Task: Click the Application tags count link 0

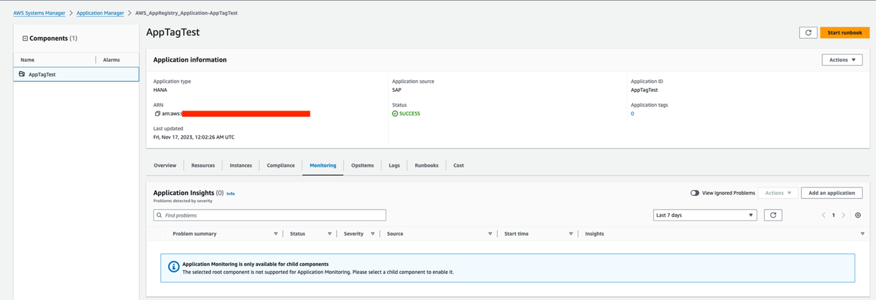Action: point(632,113)
